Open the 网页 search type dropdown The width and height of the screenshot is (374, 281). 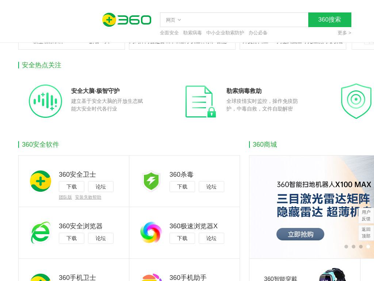coord(173,20)
